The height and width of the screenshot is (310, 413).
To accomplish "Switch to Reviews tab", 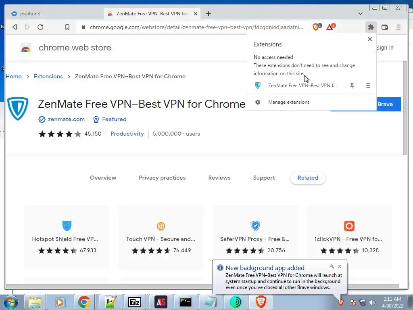I will pyautogui.click(x=219, y=178).
